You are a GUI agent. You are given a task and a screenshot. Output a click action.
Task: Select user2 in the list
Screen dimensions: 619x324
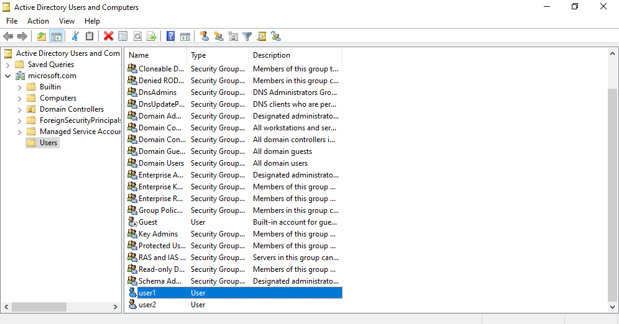click(234, 305)
